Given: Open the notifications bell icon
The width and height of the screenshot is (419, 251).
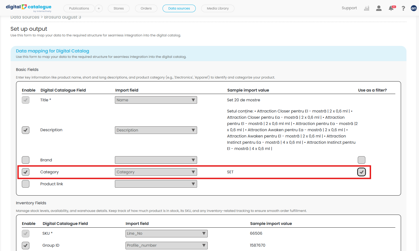Looking at the screenshot, I should point(391,8).
